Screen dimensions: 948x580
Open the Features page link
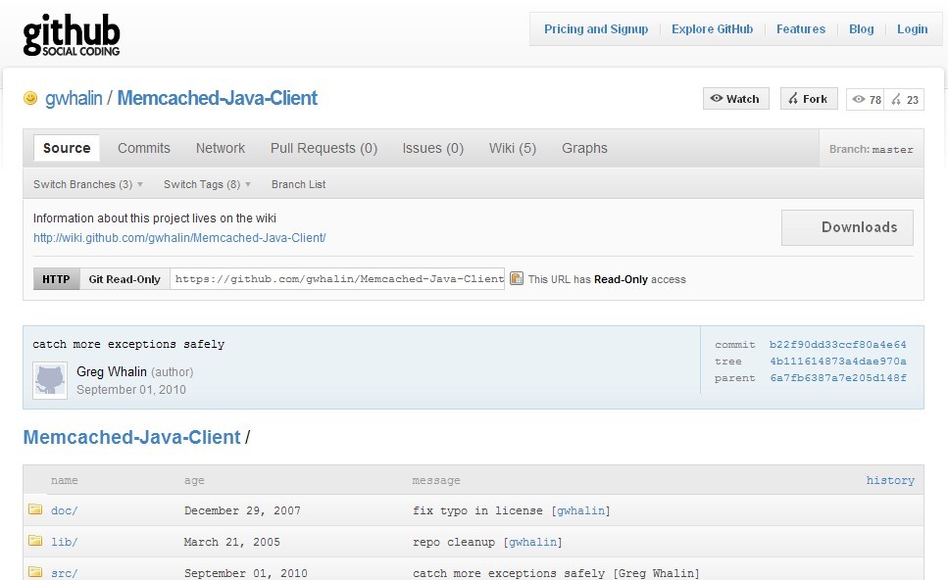click(801, 29)
